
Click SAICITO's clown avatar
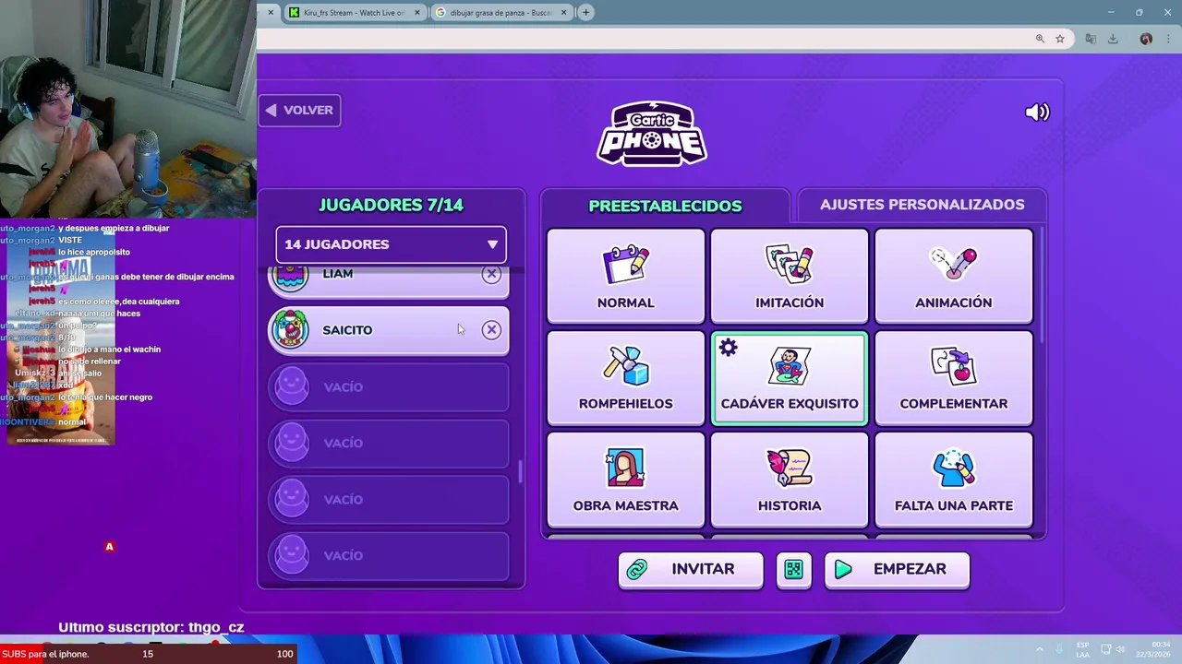pos(291,329)
